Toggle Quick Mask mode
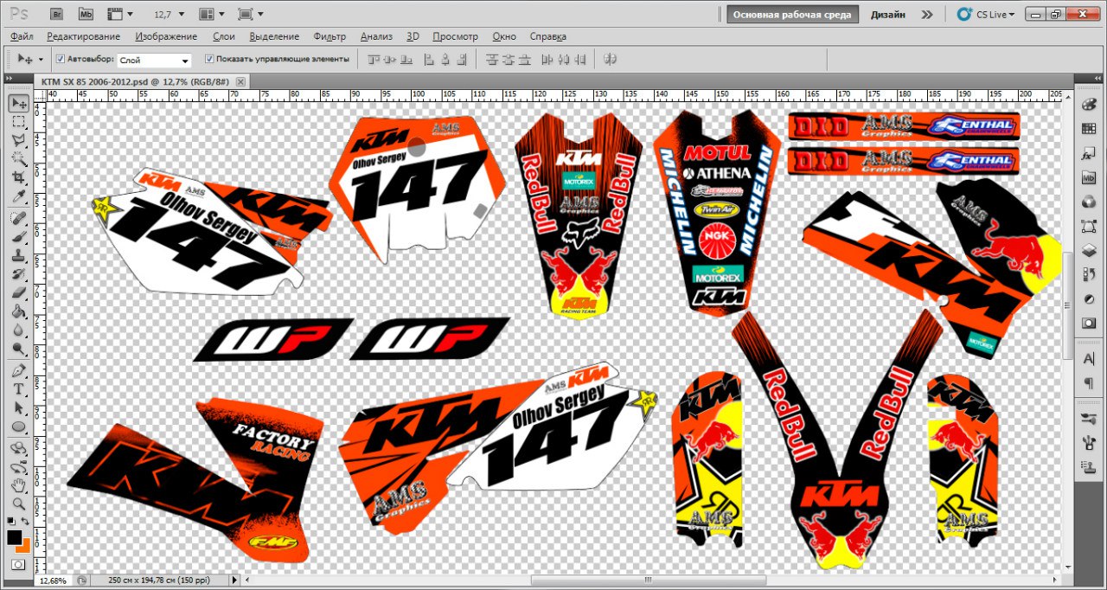This screenshot has width=1107, height=590. coord(18,564)
